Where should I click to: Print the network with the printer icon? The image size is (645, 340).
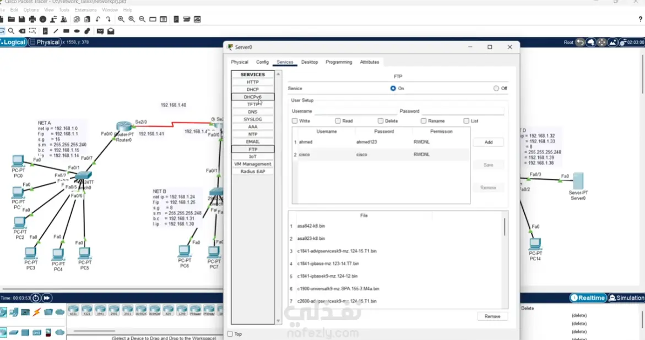click(32, 19)
